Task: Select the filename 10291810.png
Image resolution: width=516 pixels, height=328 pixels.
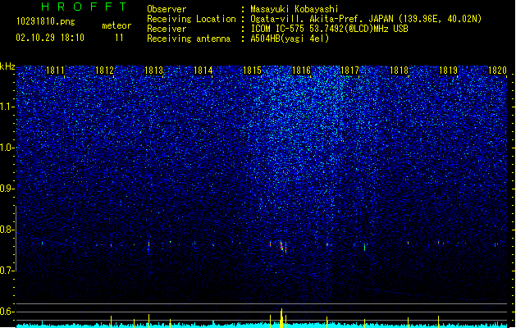Action: click(x=45, y=22)
